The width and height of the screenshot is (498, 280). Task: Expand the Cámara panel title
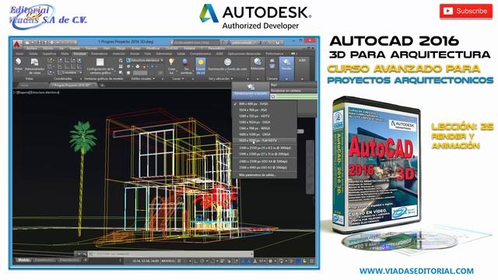pos(272,79)
